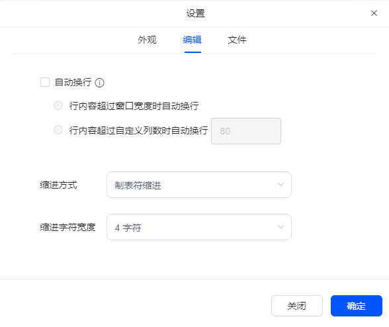The image size is (389, 327).
Task: Switch to the 外观 tab
Action: tap(147, 40)
